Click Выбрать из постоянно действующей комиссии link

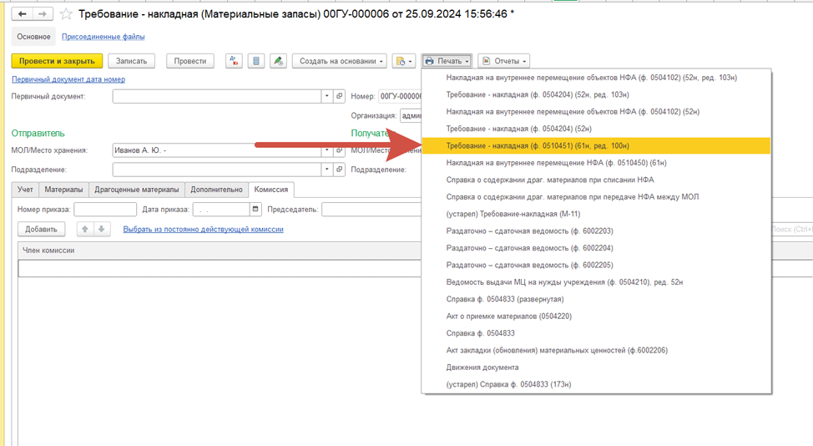(204, 229)
